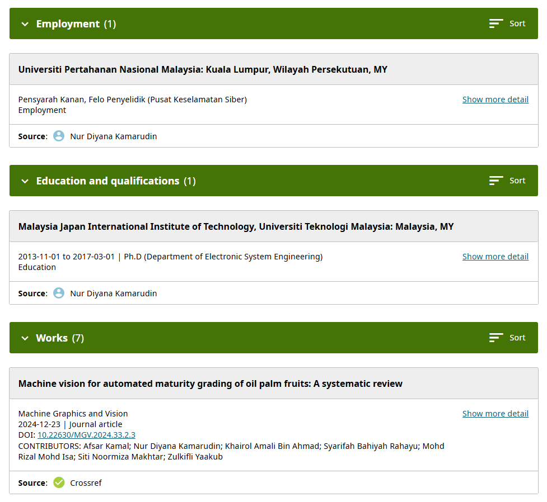Image resolution: width=547 pixels, height=502 pixels.
Task: Collapse the Education and qualifications chevron
Action: [x=25, y=181]
